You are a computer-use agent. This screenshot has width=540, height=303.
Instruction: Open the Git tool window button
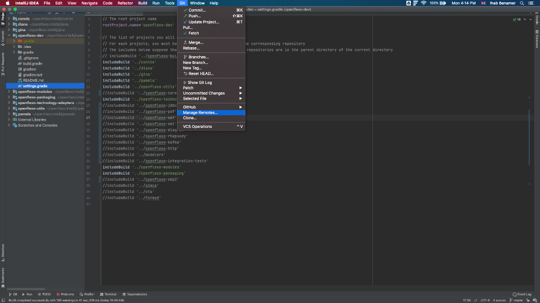pyautogui.click(x=13, y=295)
